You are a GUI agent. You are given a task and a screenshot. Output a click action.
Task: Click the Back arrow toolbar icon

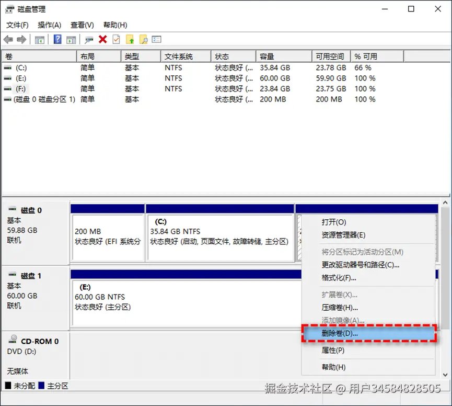(8, 40)
